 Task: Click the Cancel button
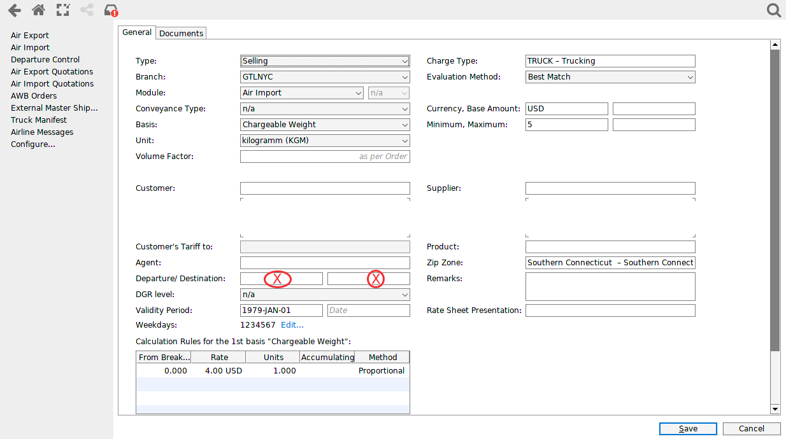[751, 428]
